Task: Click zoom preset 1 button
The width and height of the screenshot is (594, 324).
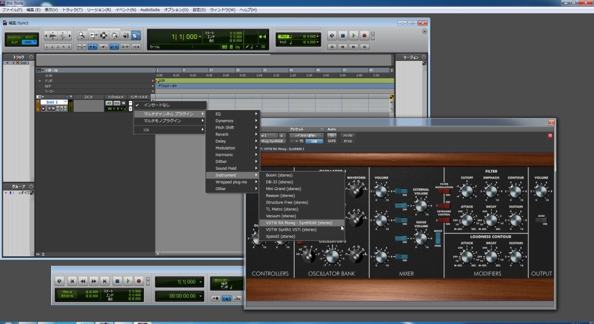Action: pyautogui.click(x=46, y=47)
